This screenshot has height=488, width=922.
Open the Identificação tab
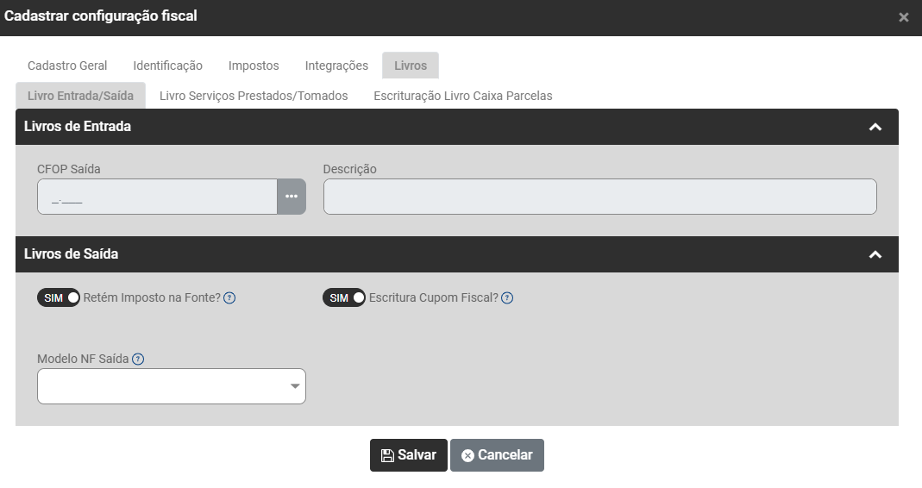coord(168,66)
